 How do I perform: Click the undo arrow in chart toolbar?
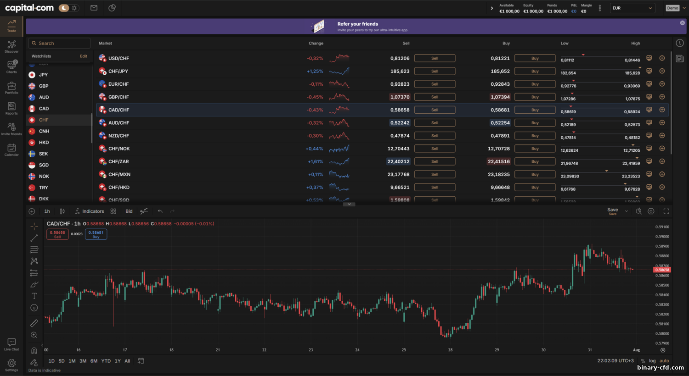tap(160, 211)
